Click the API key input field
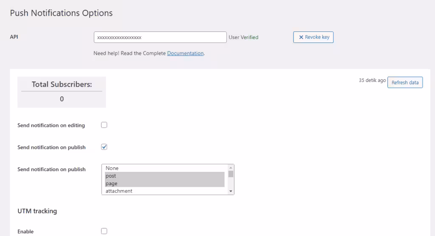This screenshot has height=236, width=435. click(x=160, y=37)
